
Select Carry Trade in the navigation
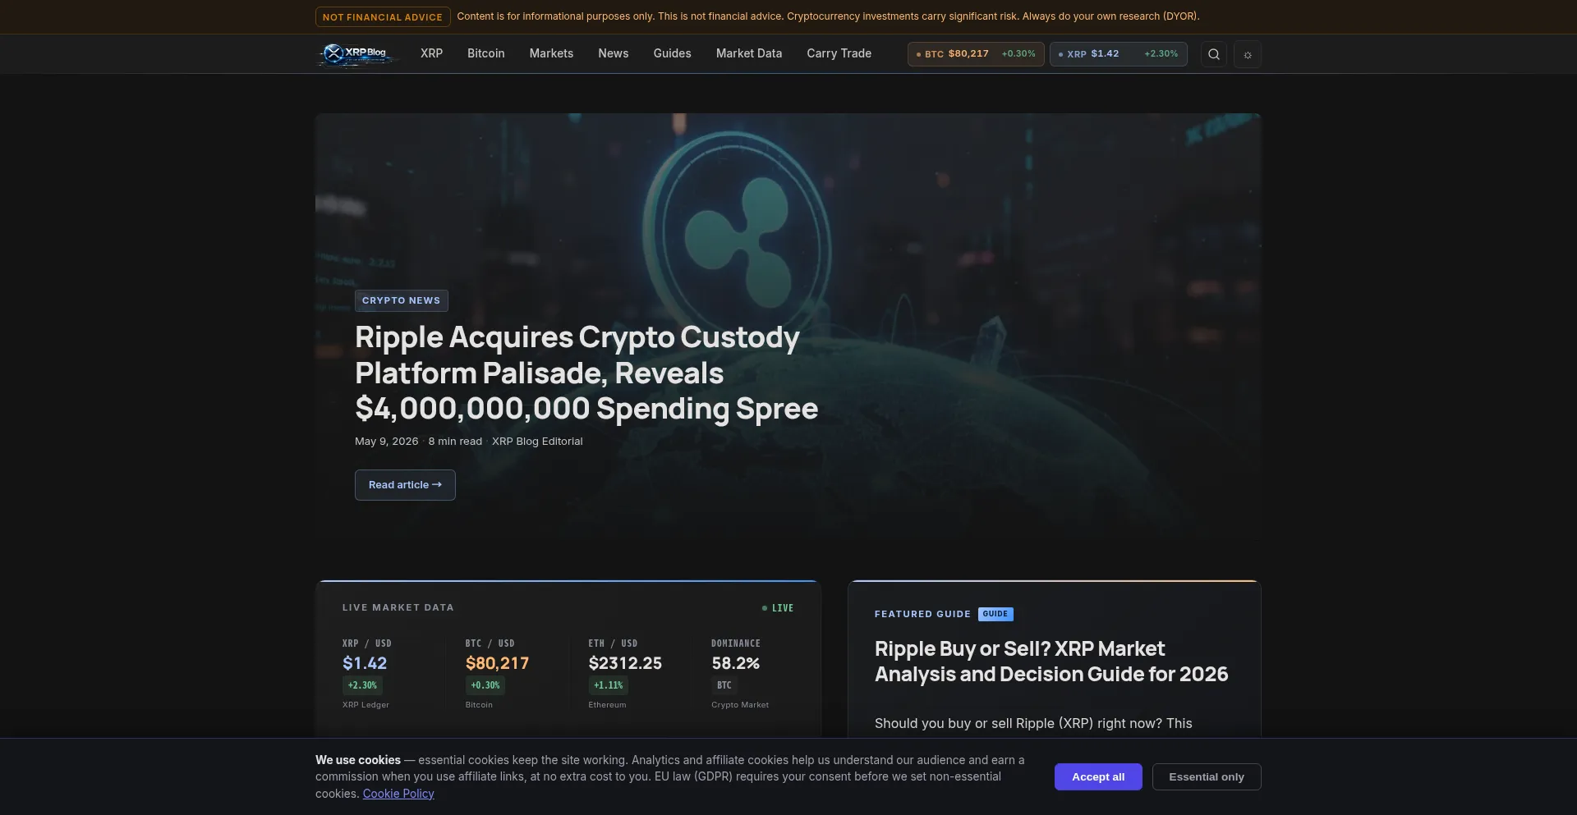[839, 53]
